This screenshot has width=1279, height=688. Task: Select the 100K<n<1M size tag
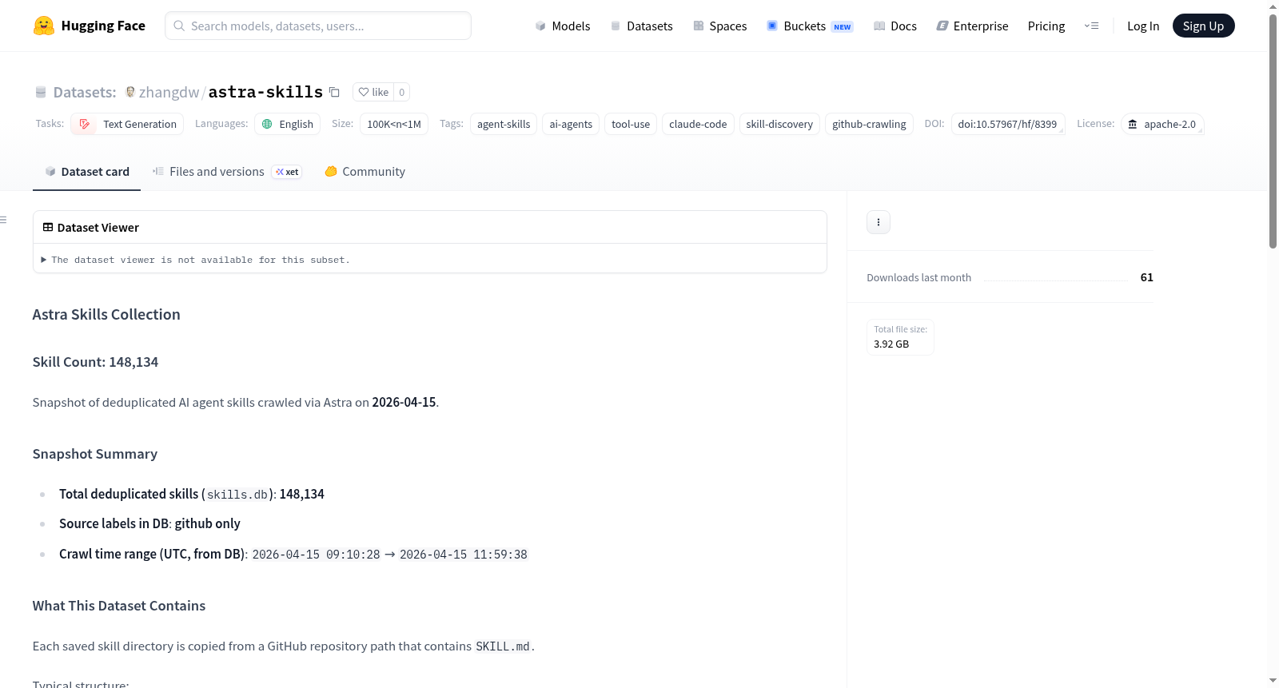pyautogui.click(x=394, y=124)
